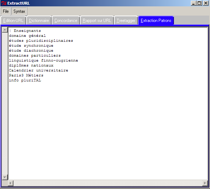This screenshot has height=189, width=210.
Task: Click the horizontal scrollbar left arrow
Action: coord(11,183)
